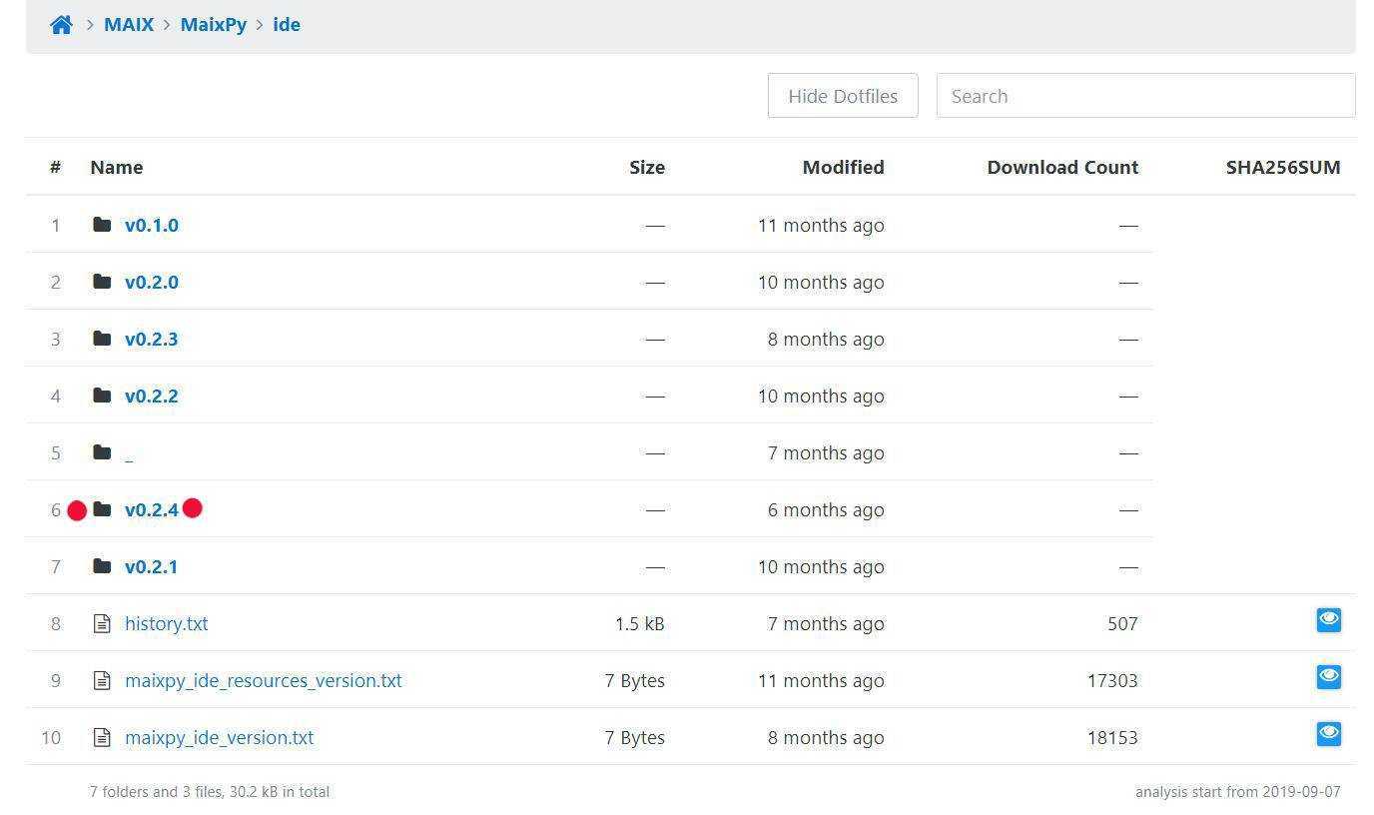Click the v0.2.0 folder icon

pos(102,282)
